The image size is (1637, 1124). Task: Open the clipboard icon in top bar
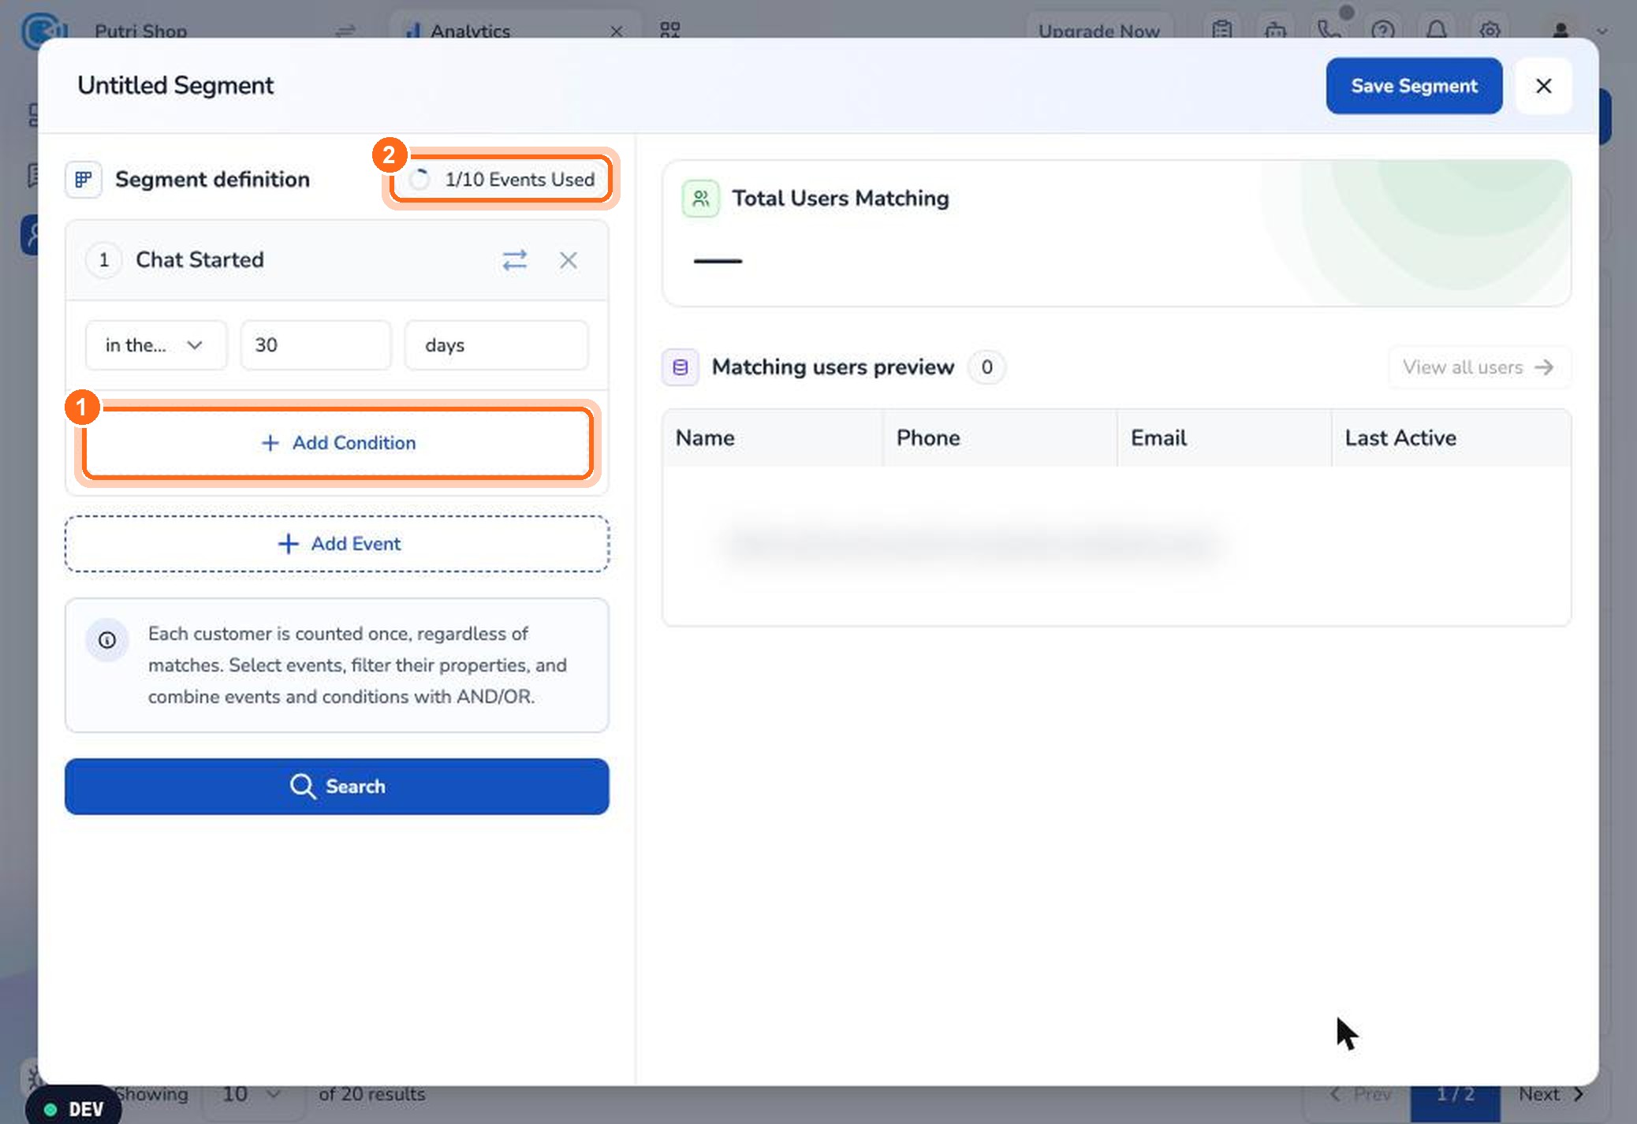click(x=1221, y=30)
